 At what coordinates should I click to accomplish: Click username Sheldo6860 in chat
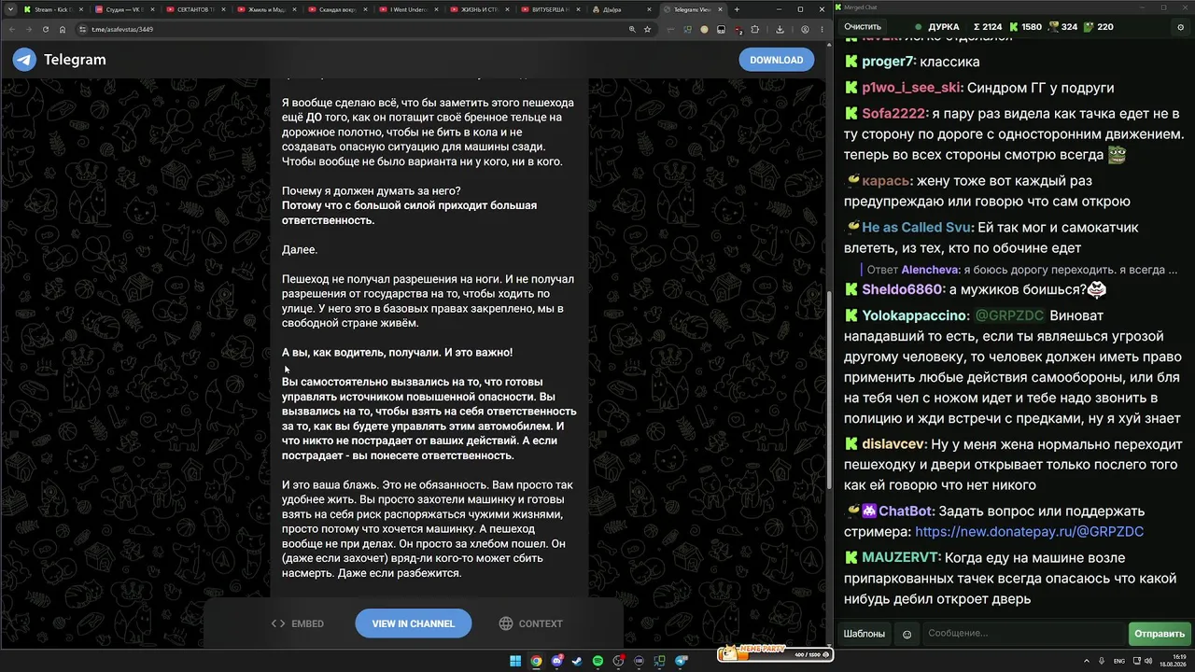point(904,290)
